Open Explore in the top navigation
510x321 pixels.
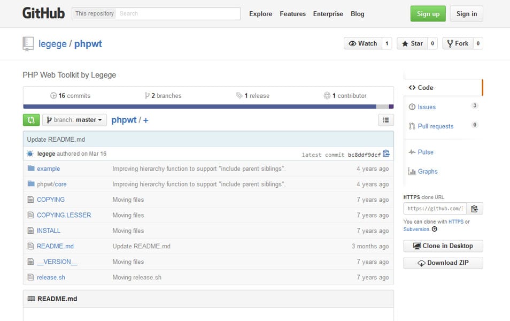coord(260,14)
